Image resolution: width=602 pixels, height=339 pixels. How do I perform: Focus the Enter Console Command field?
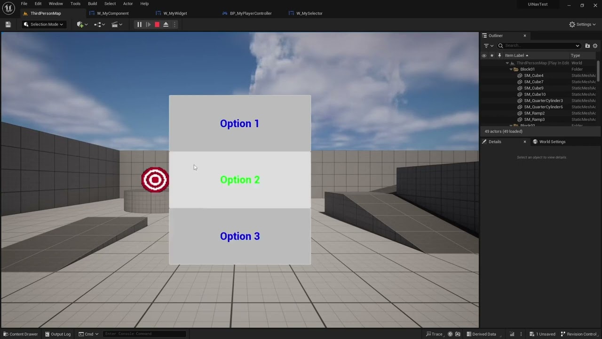pos(144,334)
